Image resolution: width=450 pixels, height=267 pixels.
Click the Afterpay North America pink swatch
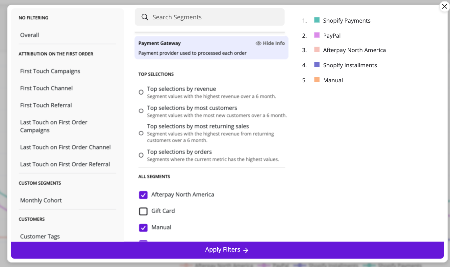(x=317, y=50)
